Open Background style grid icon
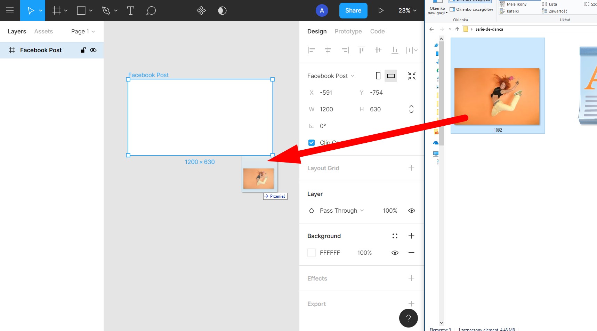The width and height of the screenshot is (597, 331). coord(395,236)
